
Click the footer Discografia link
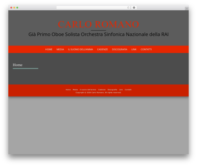[x=112, y=89]
